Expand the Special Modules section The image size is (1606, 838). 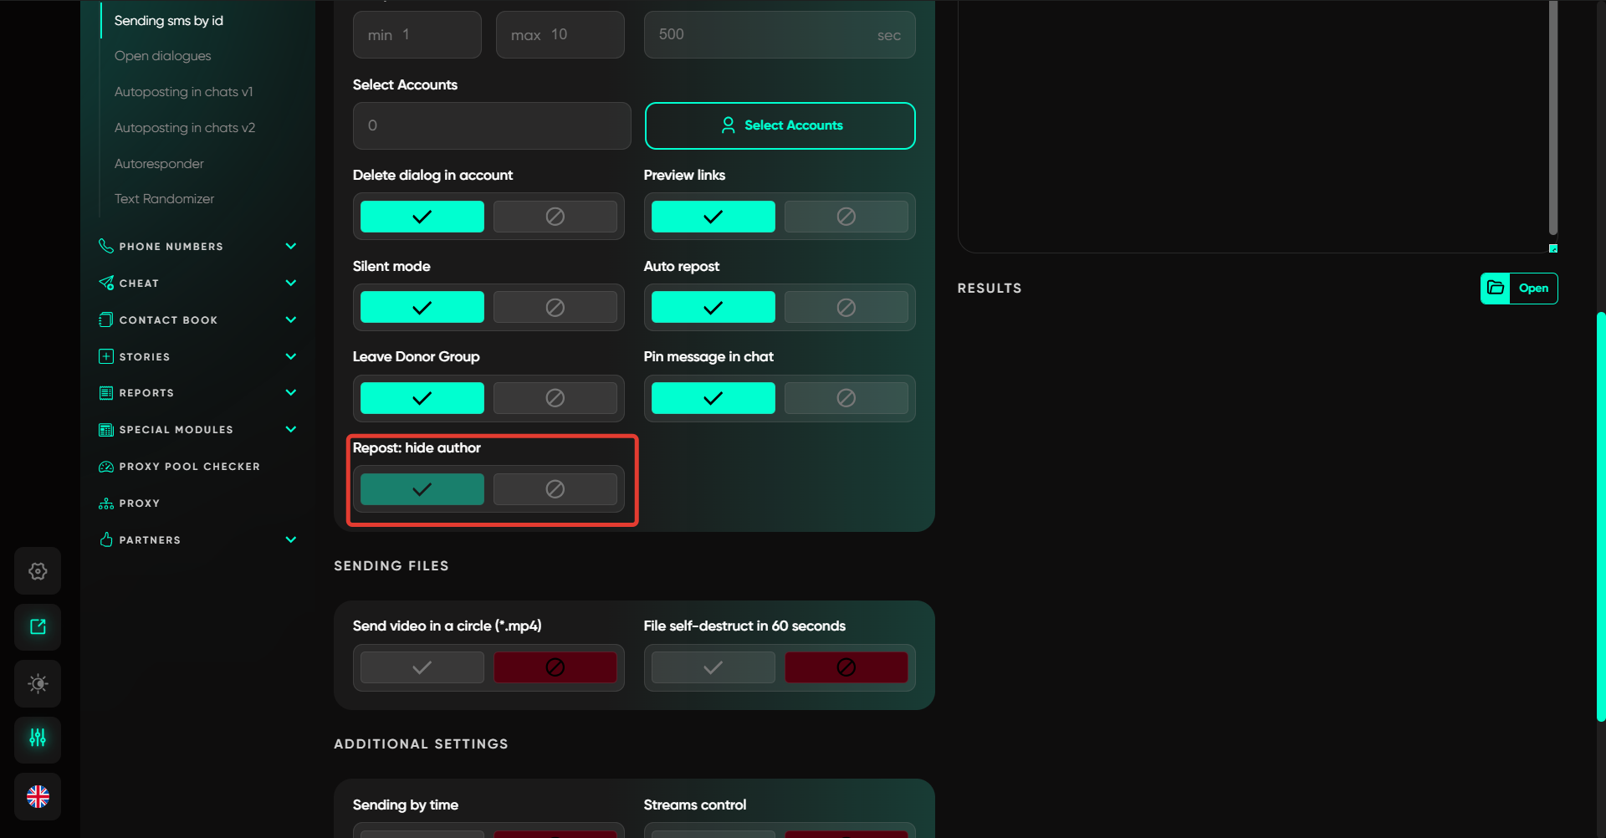290,430
